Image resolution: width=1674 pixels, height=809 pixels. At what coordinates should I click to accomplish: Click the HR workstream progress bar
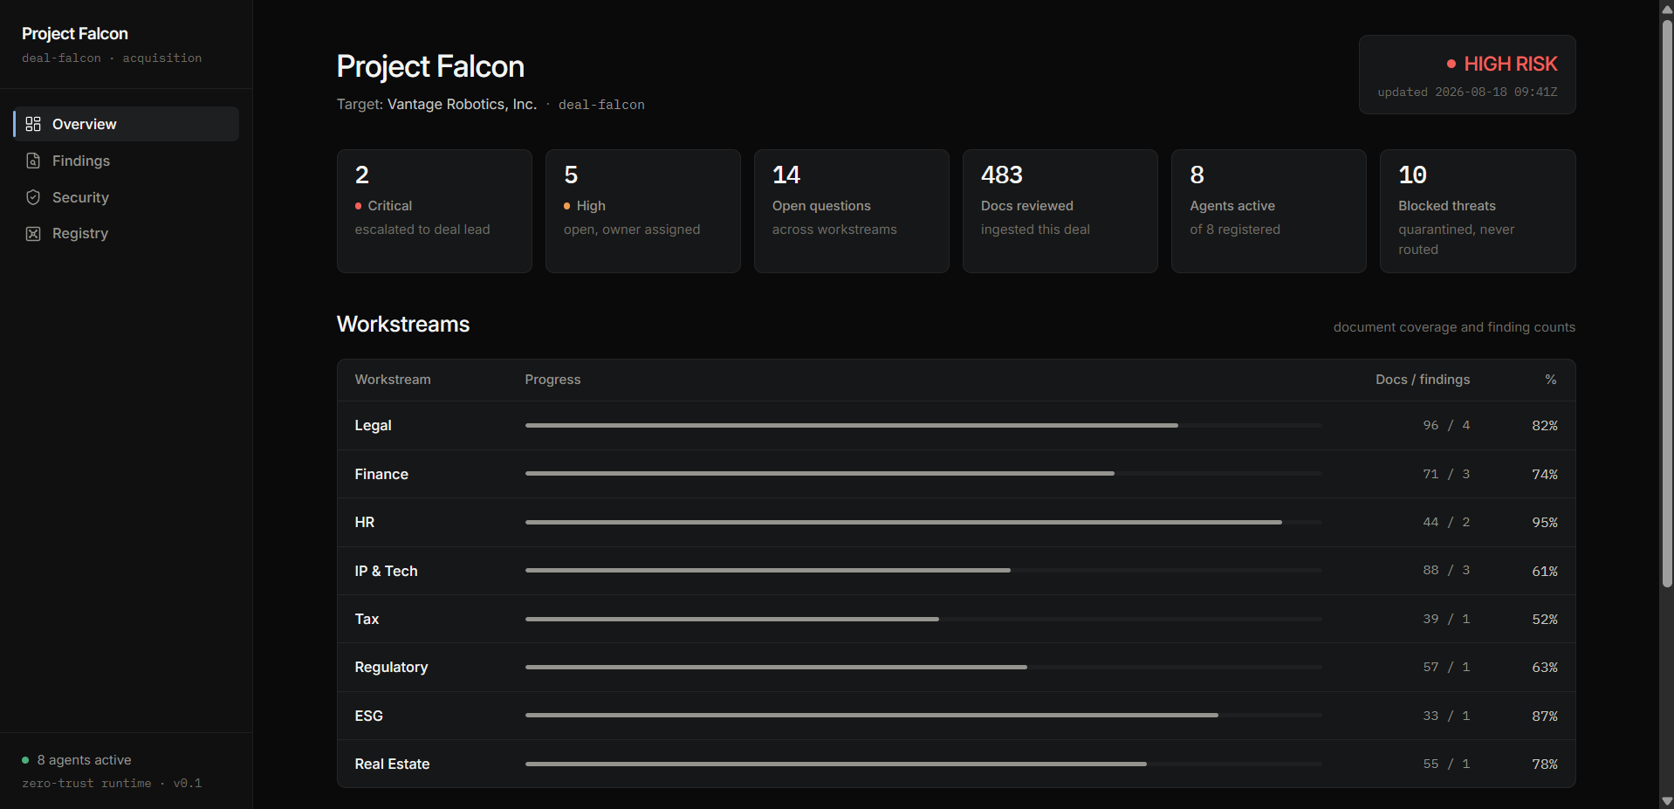[923, 522]
